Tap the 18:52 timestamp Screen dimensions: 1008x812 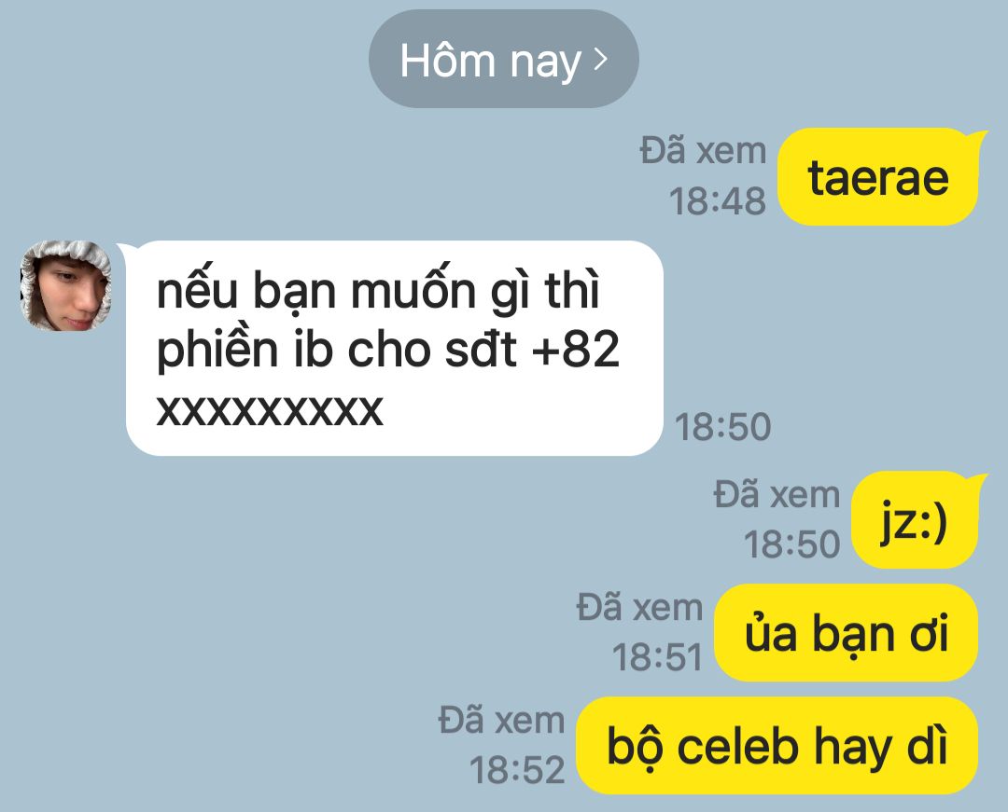(x=517, y=770)
